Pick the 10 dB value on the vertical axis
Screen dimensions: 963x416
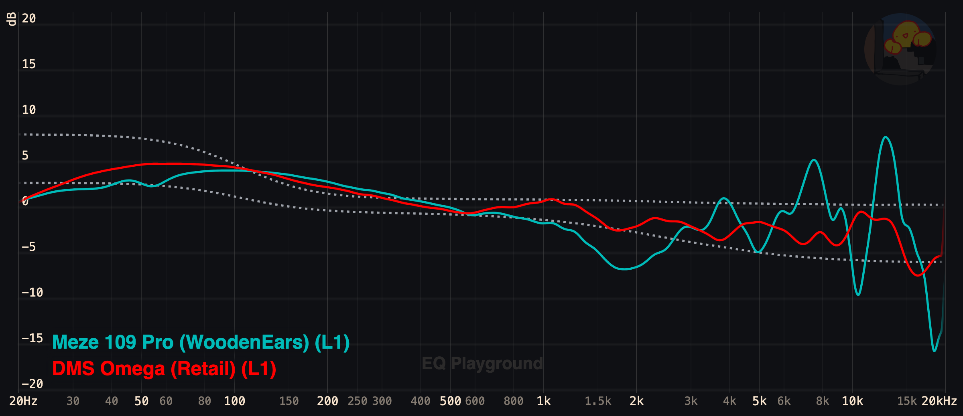(x=29, y=110)
